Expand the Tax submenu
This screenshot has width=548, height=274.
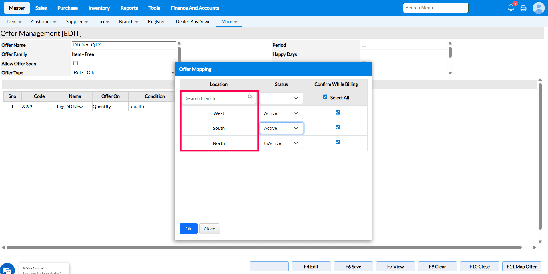click(103, 22)
